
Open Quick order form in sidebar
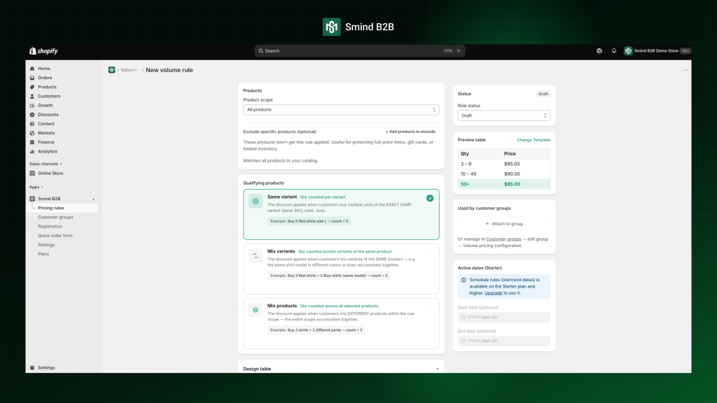click(x=55, y=235)
